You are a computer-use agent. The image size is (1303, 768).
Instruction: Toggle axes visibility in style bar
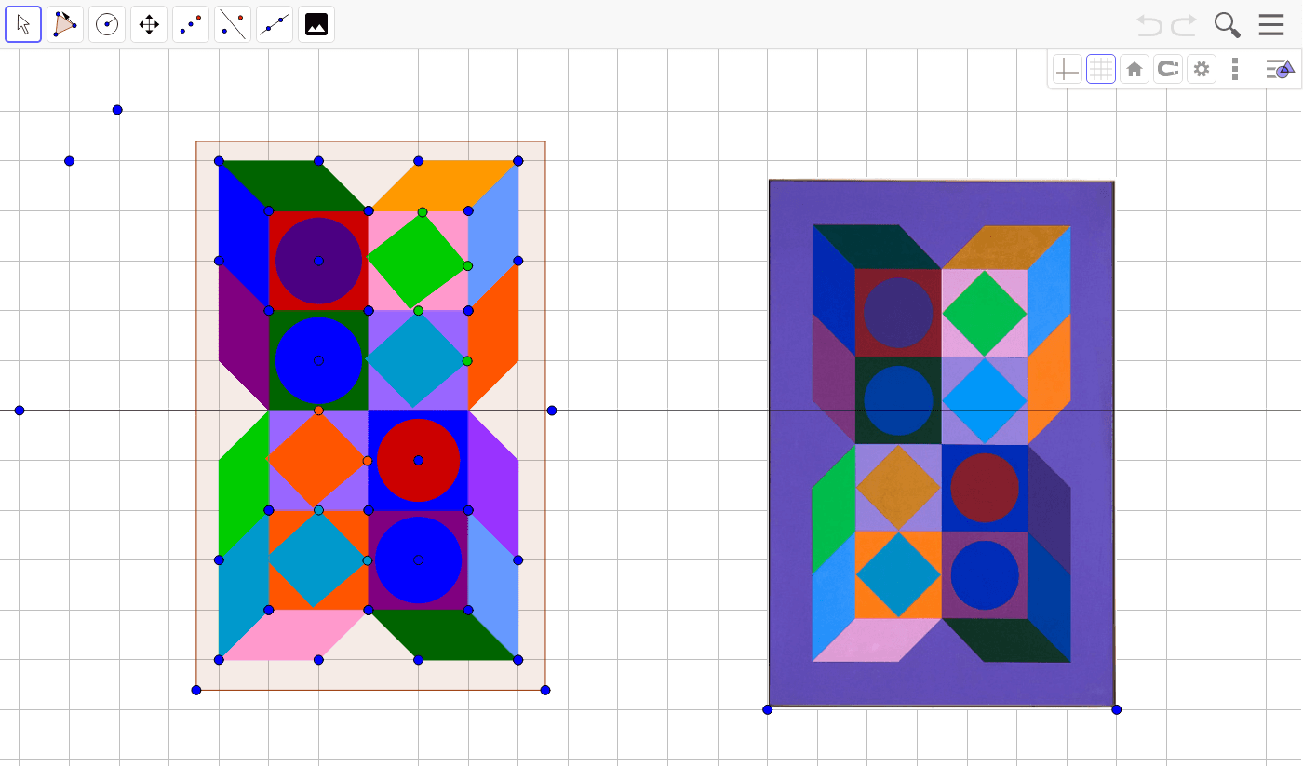point(1068,69)
